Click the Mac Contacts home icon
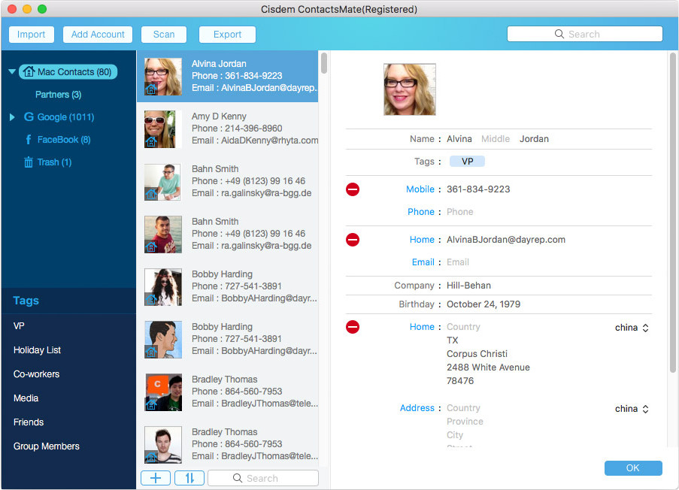The height and width of the screenshot is (490, 679). pos(29,72)
